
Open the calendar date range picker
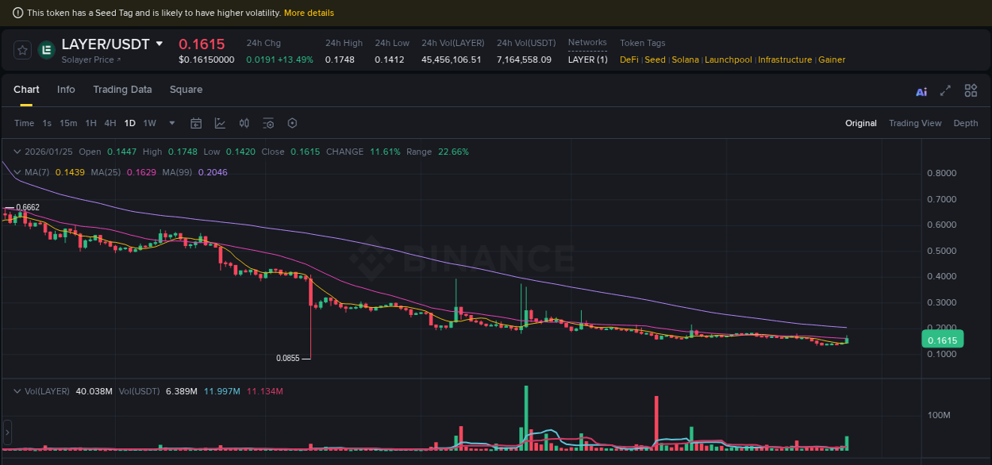[196, 123]
